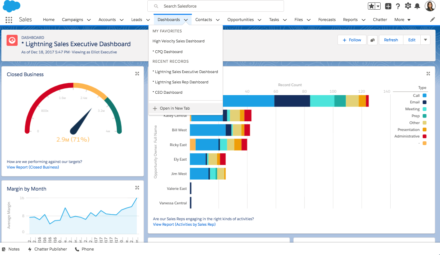This screenshot has height=255, width=440.
Task: Open the App Launcher grid icon
Action: pos(9,20)
